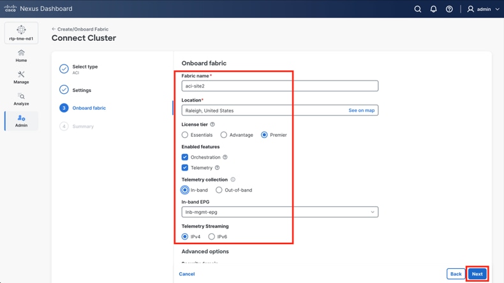Open the search icon in top bar

click(x=417, y=9)
